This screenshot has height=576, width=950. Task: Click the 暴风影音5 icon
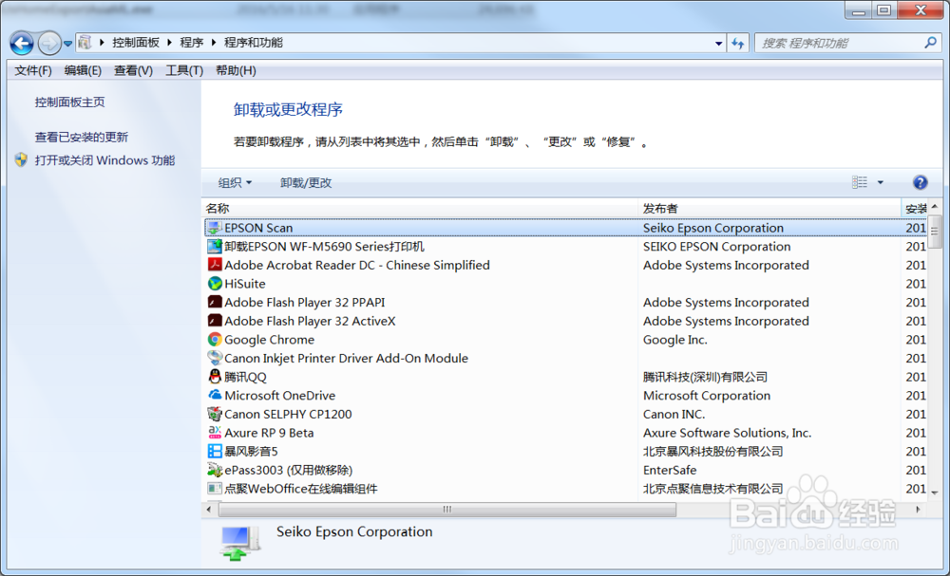pos(214,452)
